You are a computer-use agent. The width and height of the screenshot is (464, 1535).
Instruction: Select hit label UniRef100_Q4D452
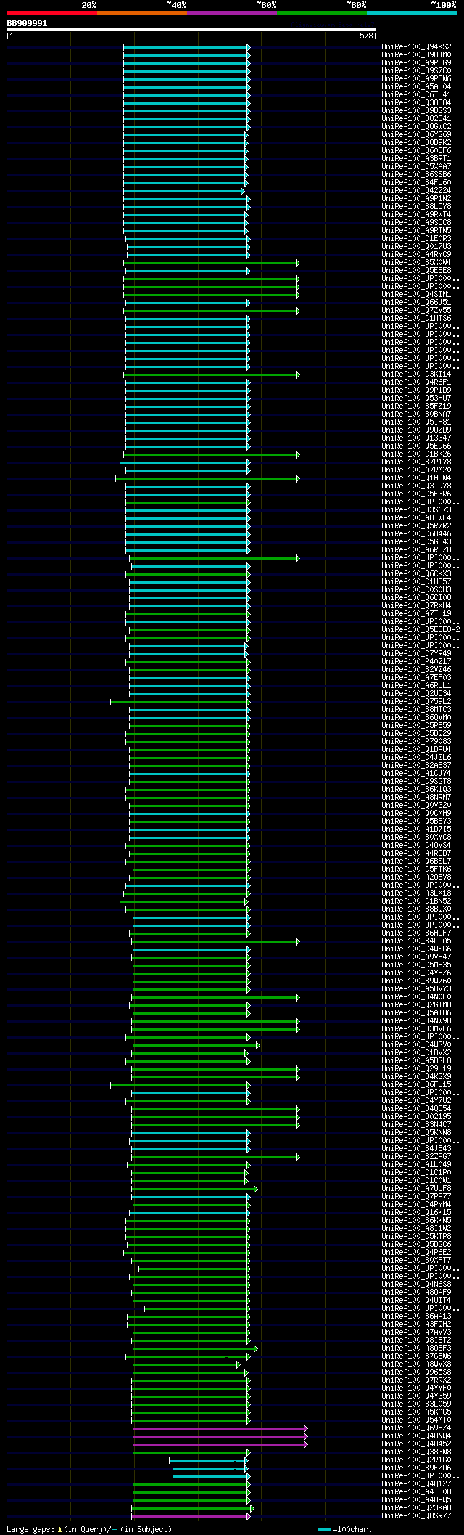click(416, 1444)
